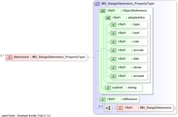Click the red E icon of dimension element
178x117 pixels.
click(x=9, y=57)
